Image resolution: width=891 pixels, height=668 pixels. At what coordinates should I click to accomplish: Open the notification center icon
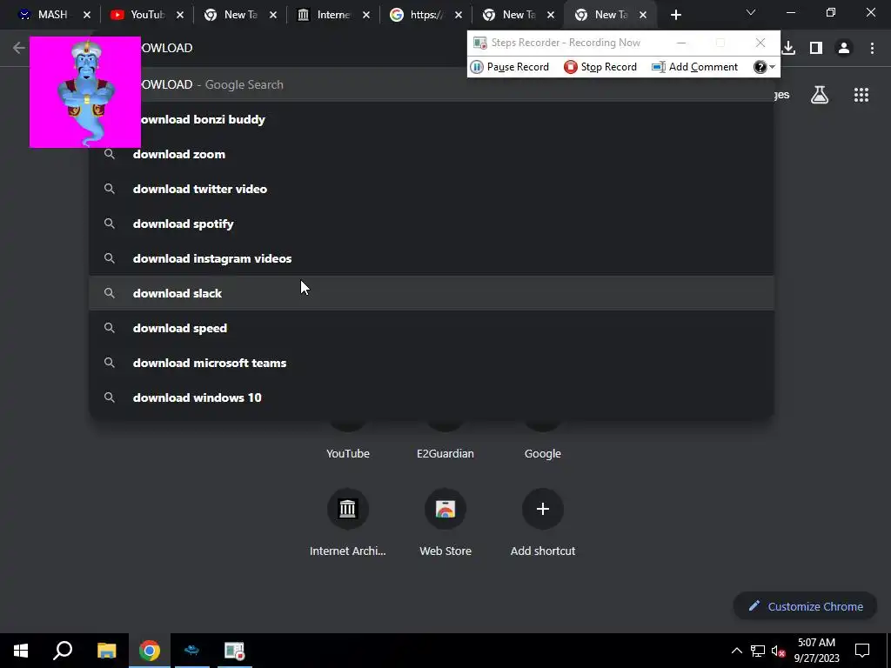(862, 651)
